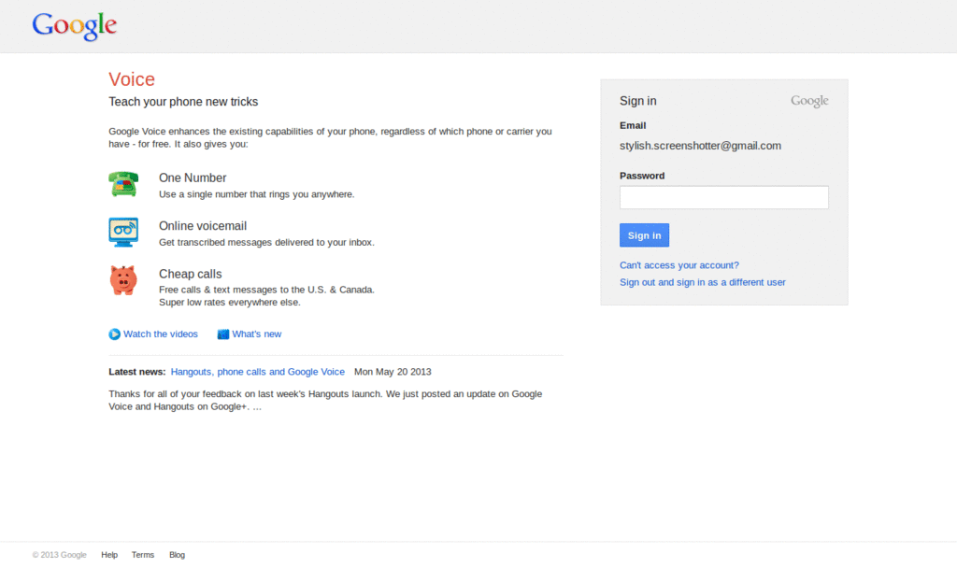Click 'Use a single number that rings you anywhere.'
The height and width of the screenshot is (568, 957).
(x=256, y=194)
